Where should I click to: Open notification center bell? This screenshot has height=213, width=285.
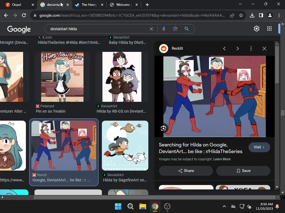[277, 206]
